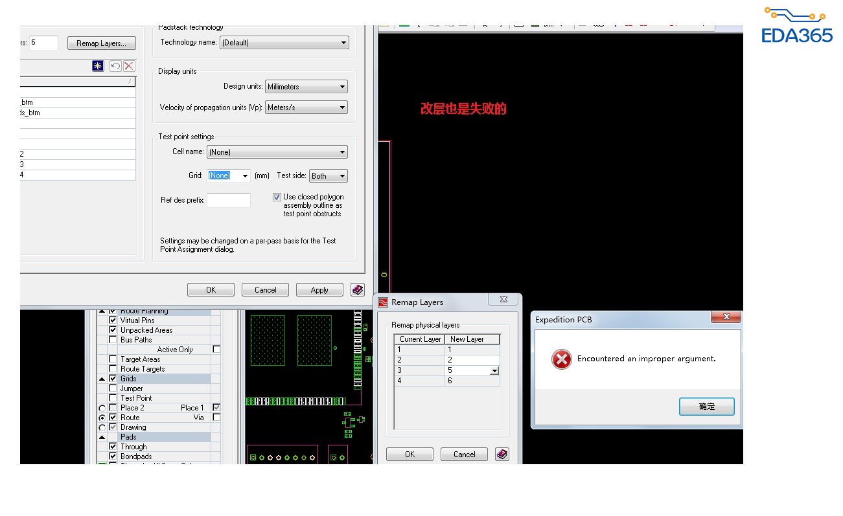Uncheck the Through pads checkbox
The height and width of the screenshot is (516, 843).
coord(113,447)
